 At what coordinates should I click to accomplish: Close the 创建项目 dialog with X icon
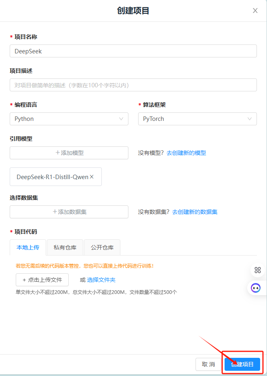tap(255, 11)
